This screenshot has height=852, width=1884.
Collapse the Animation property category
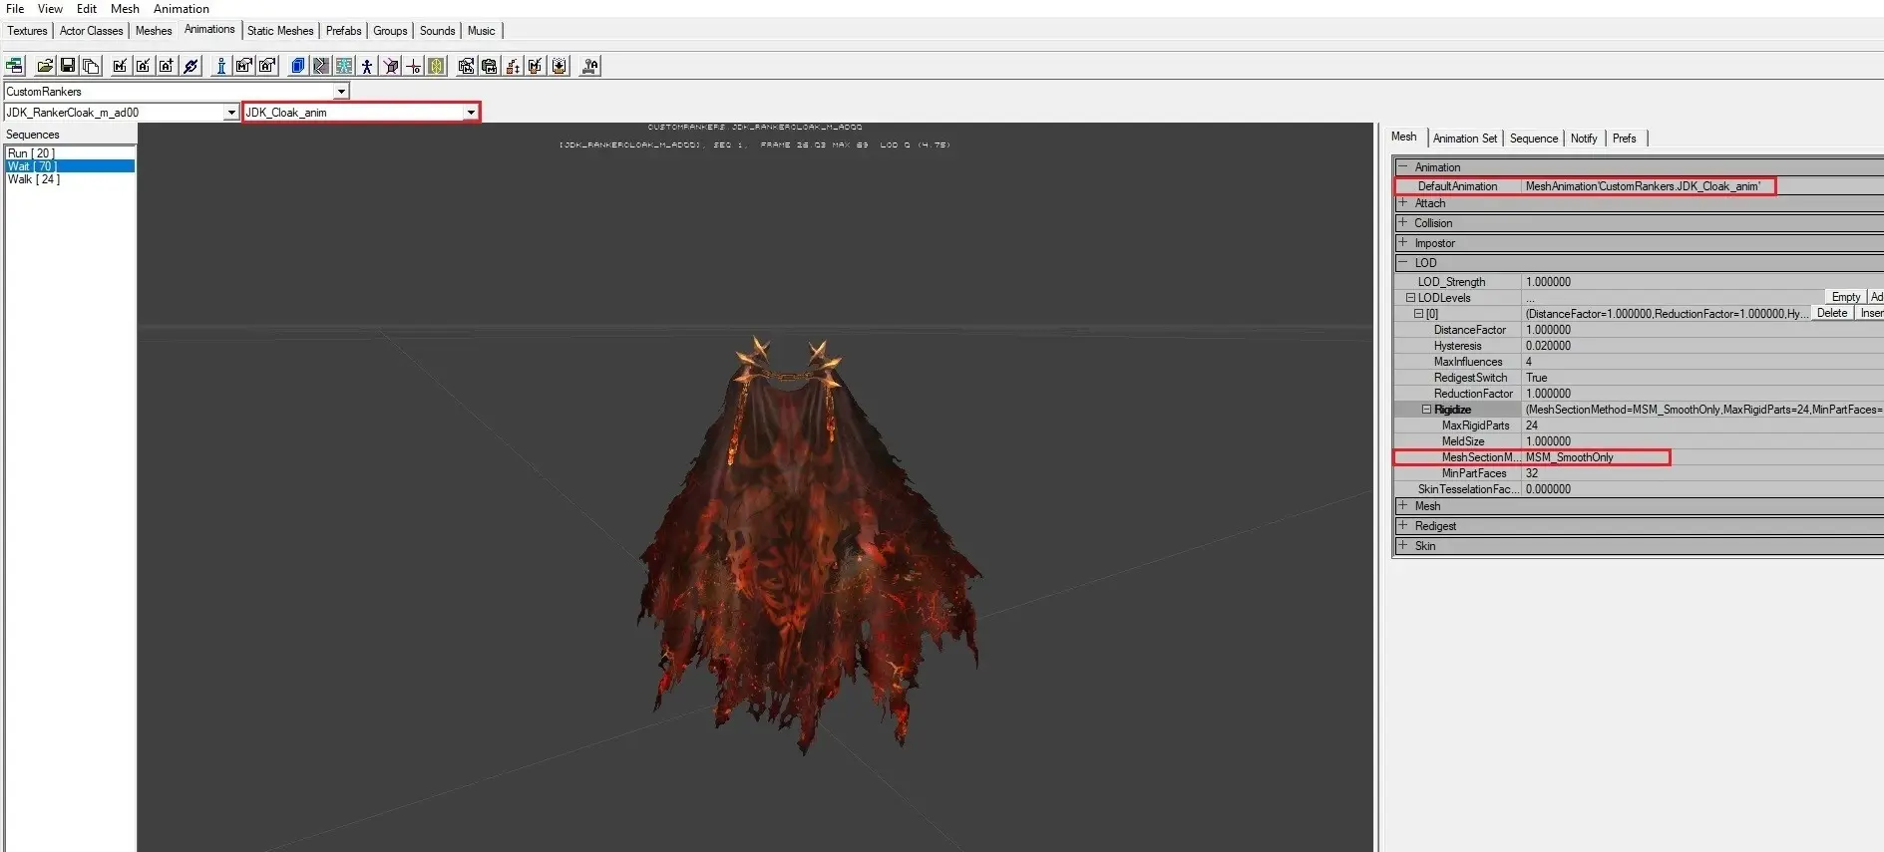click(x=1403, y=166)
